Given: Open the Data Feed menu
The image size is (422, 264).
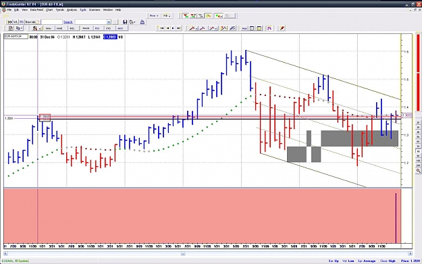Looking at the screenshot, I should pyautogui.click(x=36, y=9).
